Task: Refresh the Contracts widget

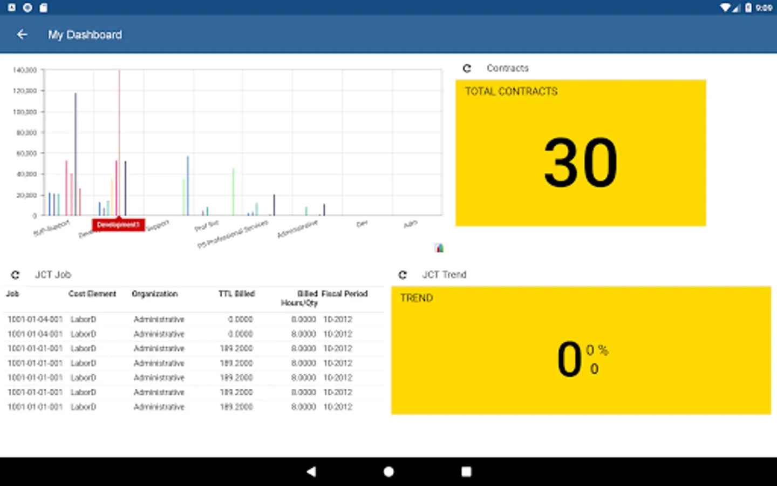Action: point(467,68)
